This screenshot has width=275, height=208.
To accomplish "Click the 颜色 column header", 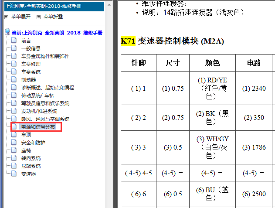I will click(x=212, y=63).
